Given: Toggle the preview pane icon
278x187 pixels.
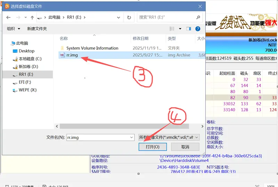Looking at the screenshot, I should (x=189, y=29).
